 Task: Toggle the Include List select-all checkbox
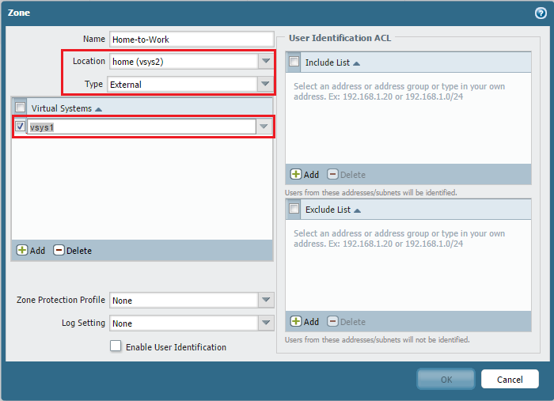click(x=294, y=62)
